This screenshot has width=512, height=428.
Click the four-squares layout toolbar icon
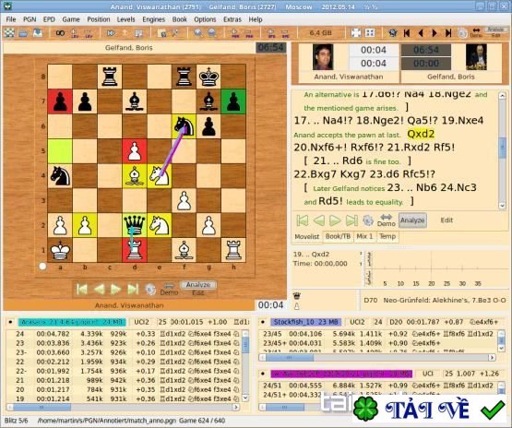click(x=370, y=32)
